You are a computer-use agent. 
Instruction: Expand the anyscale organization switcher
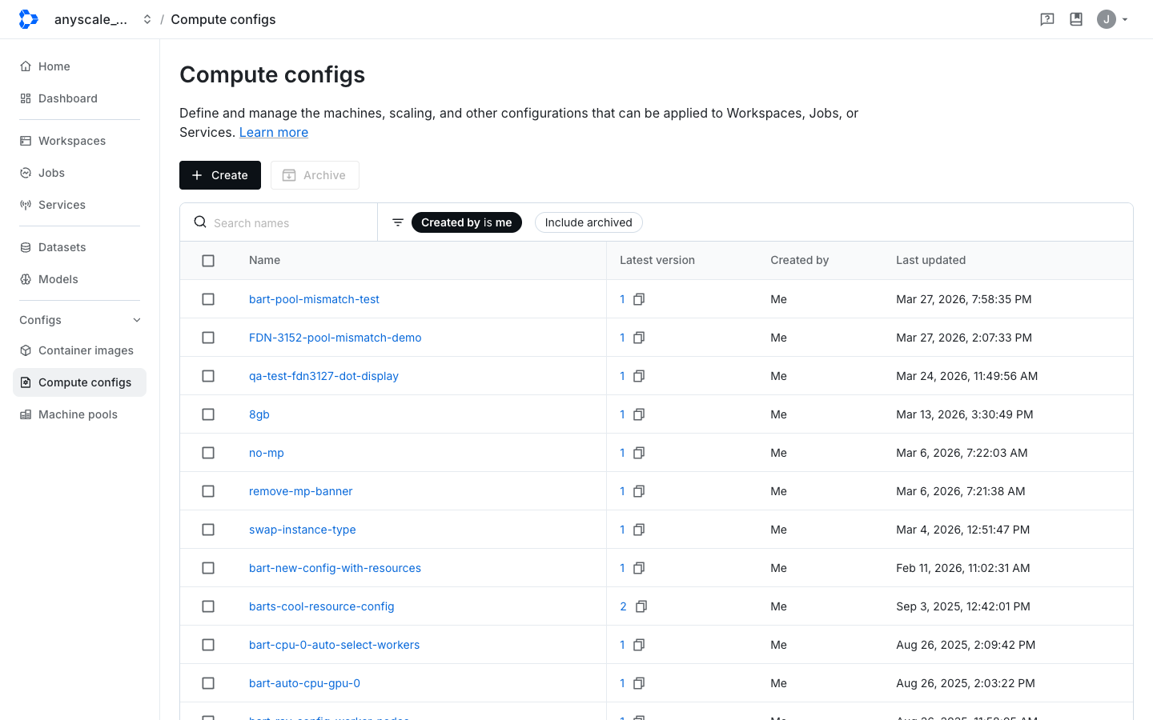point(147,19)
